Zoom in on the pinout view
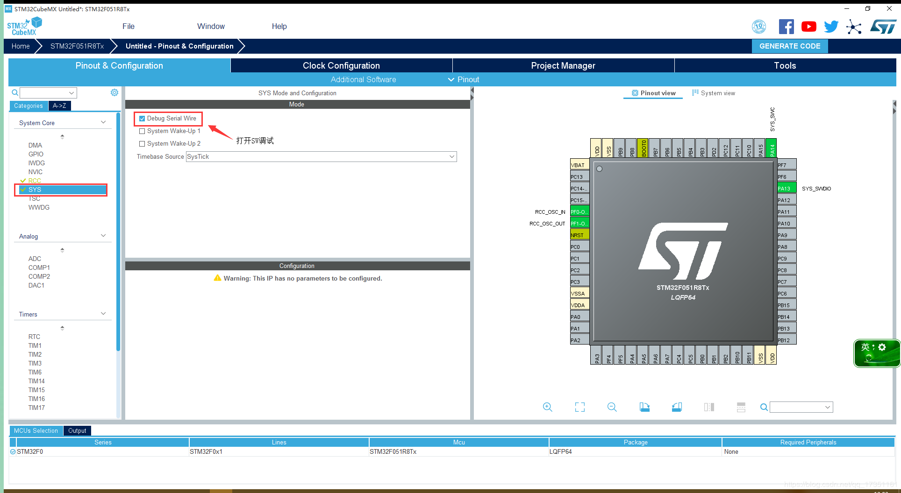The width and height of the screenshot is (901, 493). point(547,407)
